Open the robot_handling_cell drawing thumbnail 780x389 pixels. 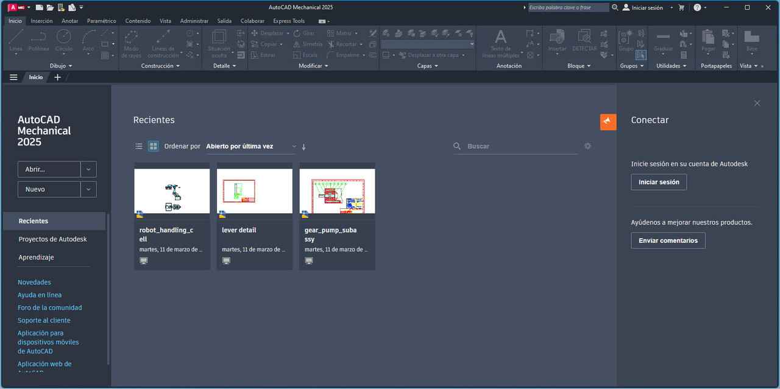click(x=172, y=191)
